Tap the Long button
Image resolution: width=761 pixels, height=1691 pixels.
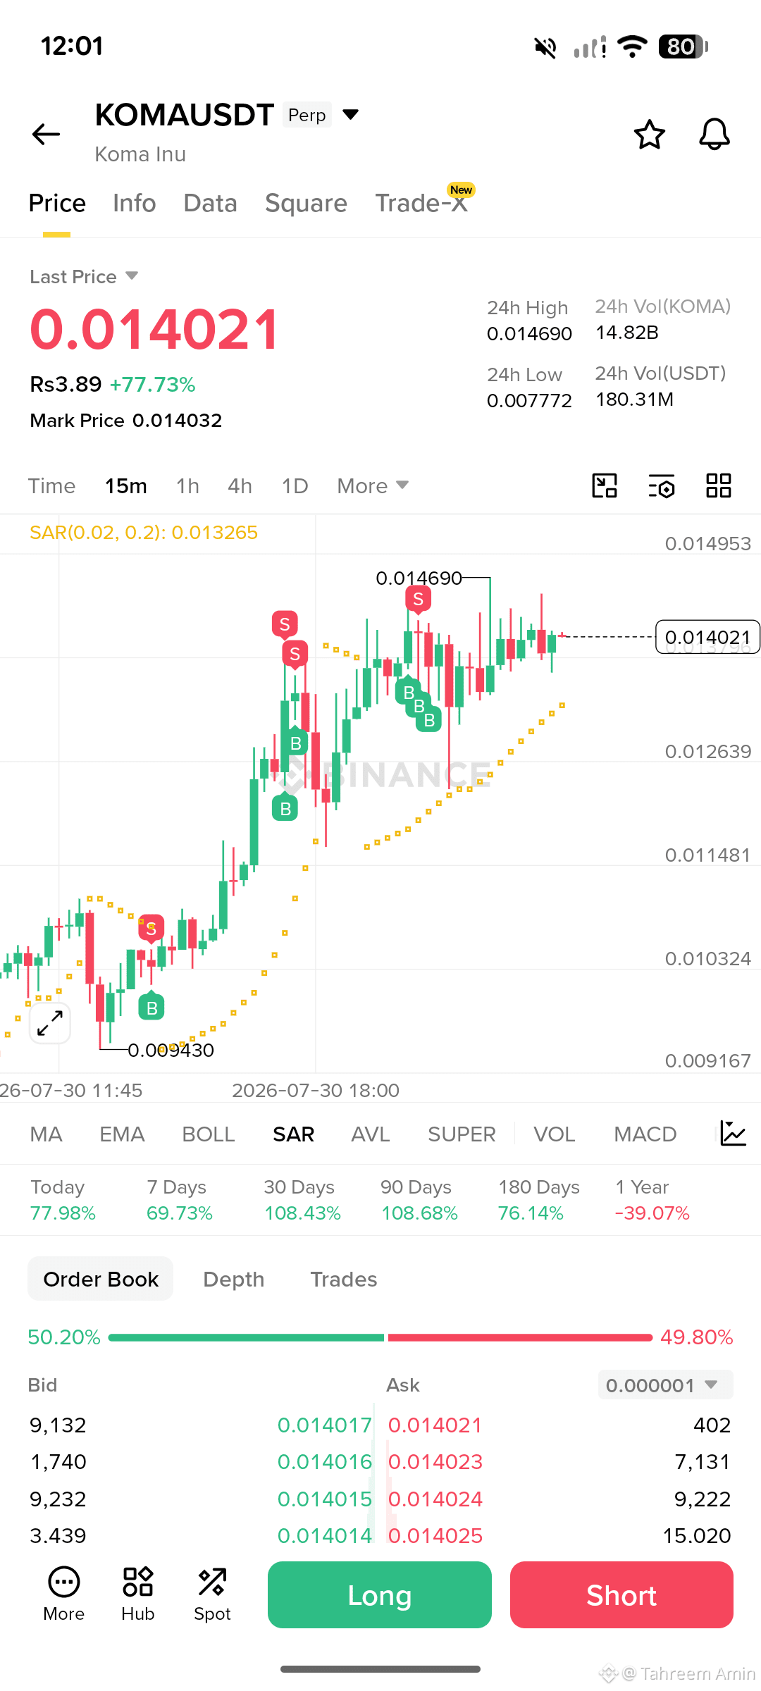[x=380, y=1594]
